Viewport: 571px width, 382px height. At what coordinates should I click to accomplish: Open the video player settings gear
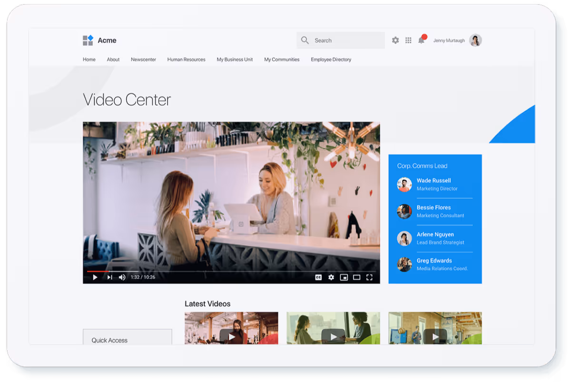click(331, 277)
